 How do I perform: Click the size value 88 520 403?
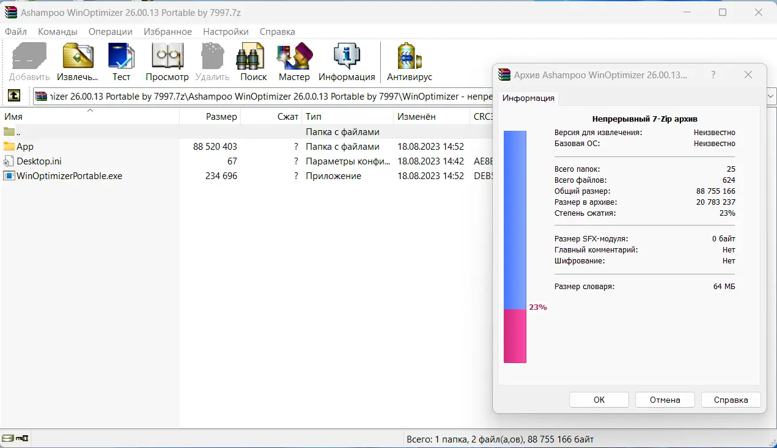tap(215, 147)
